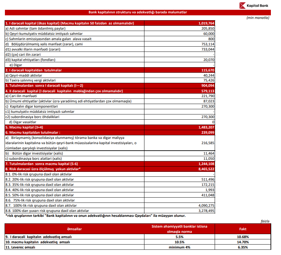Select the risk-weighted assets total 8,465,522
This screenshot has height=255, width=281.
pos(206,169)
